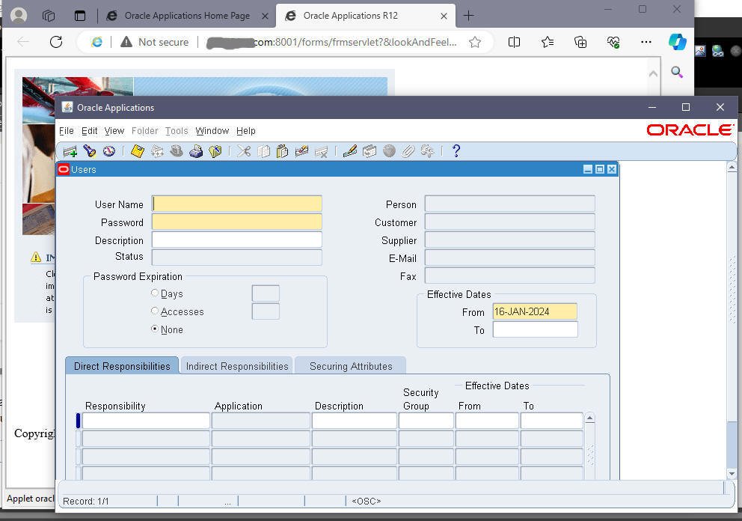Add page to favorites star icon
The height and width of the screenshot is (521, 742).
[x=475, y=42]
